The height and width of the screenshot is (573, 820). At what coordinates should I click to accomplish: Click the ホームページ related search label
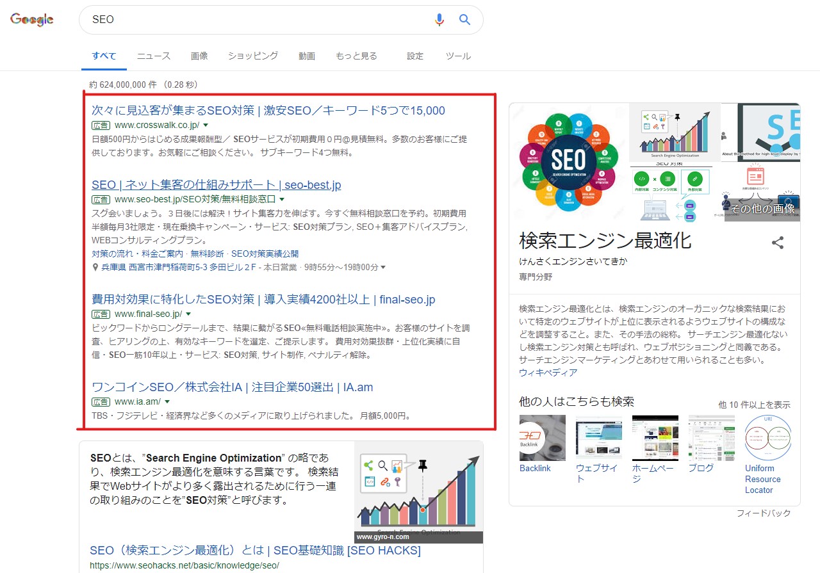click(x=653, y=473)
